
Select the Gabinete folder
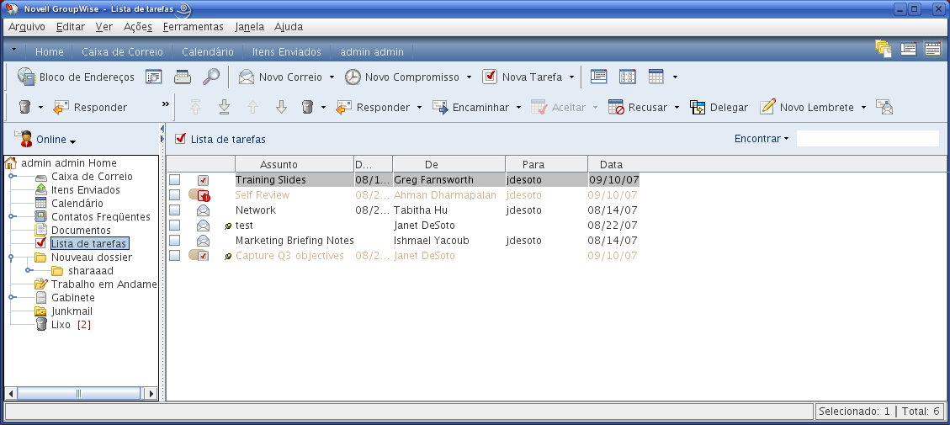click(x=72, y=298)
